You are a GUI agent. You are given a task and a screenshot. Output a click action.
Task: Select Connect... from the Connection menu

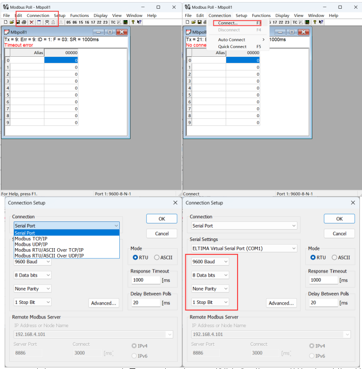point(228,23)
